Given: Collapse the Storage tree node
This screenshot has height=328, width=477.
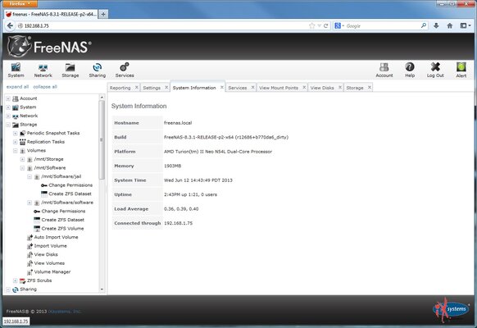Looking at the screenshot, I should click(8, 125).
